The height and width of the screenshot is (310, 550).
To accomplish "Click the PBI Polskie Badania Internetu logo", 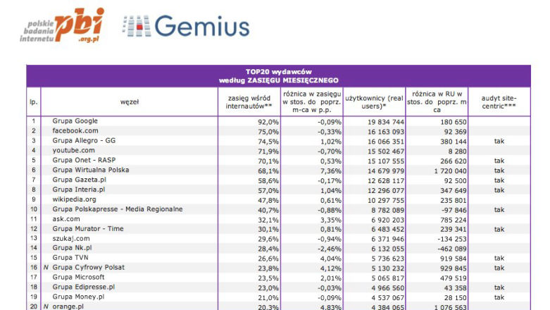I will [61, 26].
